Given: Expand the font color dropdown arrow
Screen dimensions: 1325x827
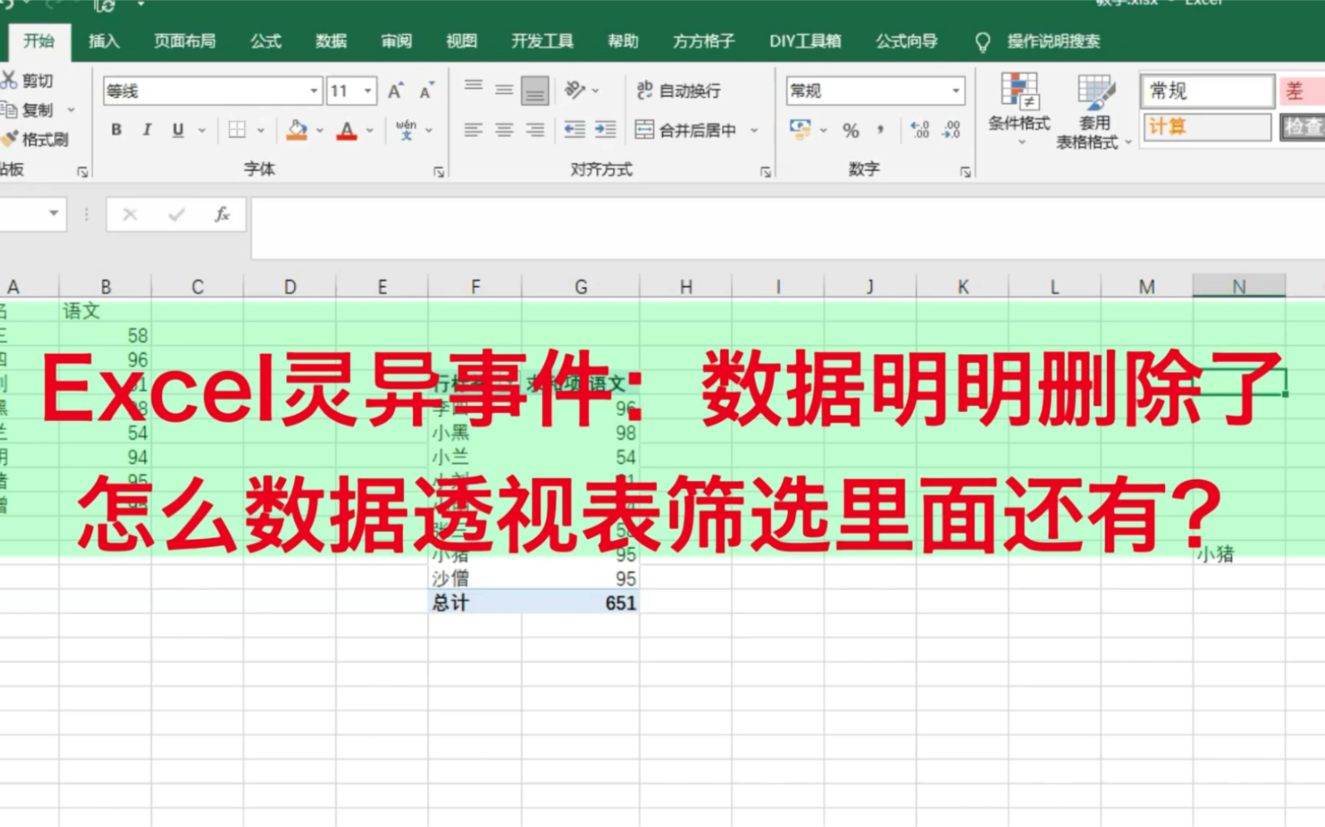Looking at the screenshot, I should (x=370, y=131).
